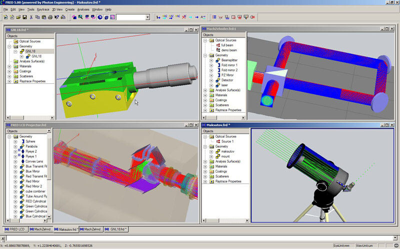This screenshot has width=400, height=249.
Task: Click the Parabola icon in LCD Projector tree
Action: 22,146
